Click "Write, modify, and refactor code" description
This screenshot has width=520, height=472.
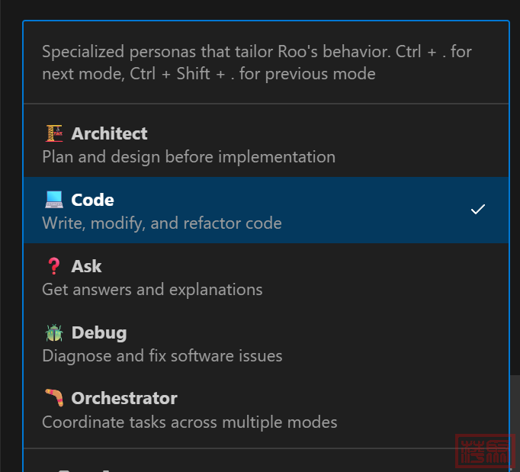click(162, 223)
